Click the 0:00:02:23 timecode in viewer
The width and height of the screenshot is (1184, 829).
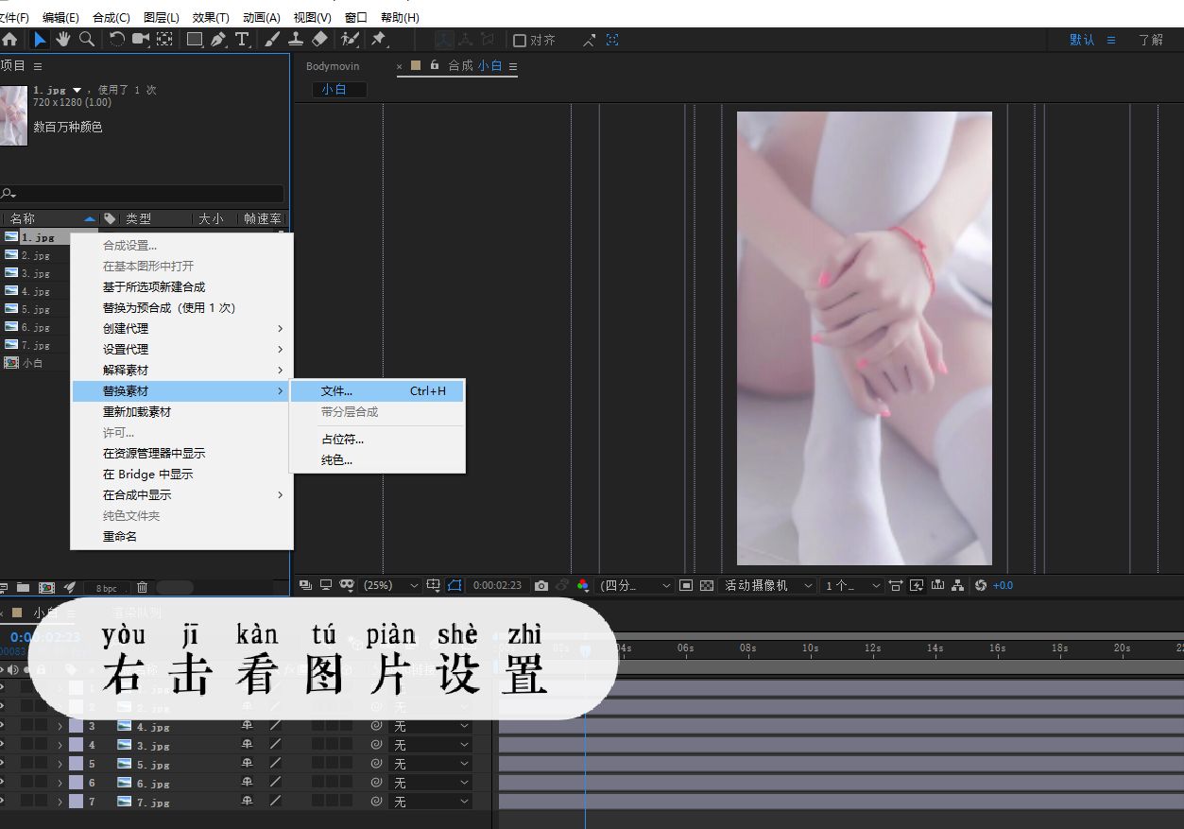coord(497,586)
